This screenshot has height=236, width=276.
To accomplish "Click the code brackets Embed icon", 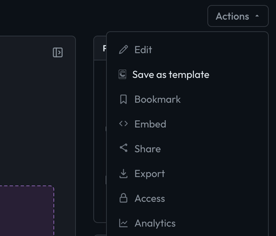I will (124, 124).
